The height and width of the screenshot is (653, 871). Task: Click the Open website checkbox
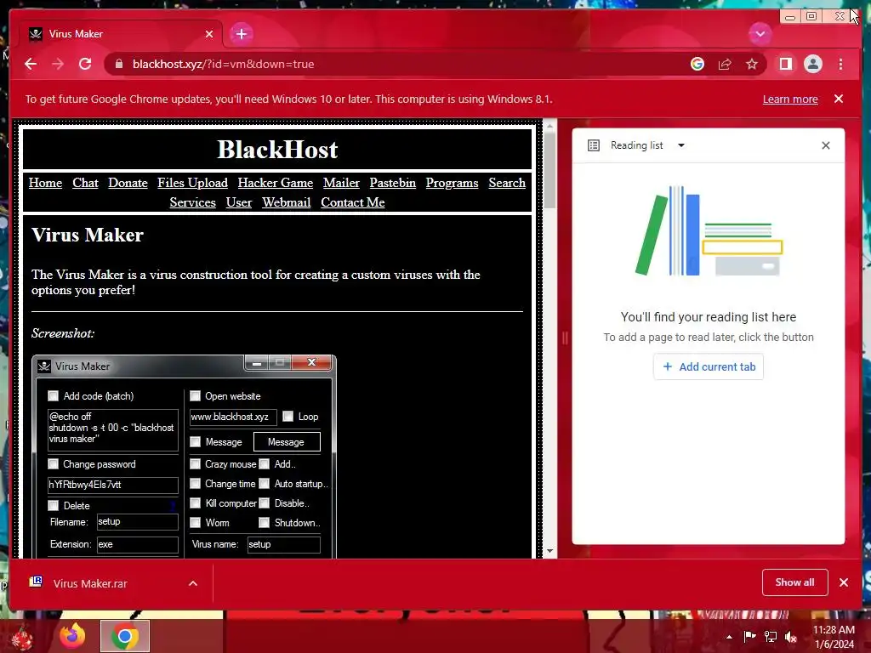pos(195,396)
